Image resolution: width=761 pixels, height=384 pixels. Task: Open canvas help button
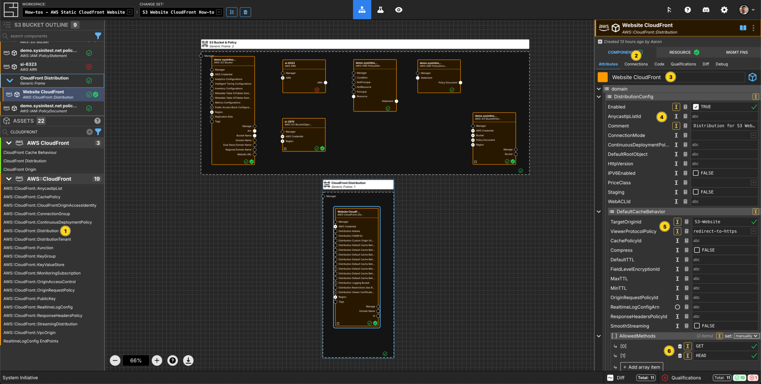point(173,360)
